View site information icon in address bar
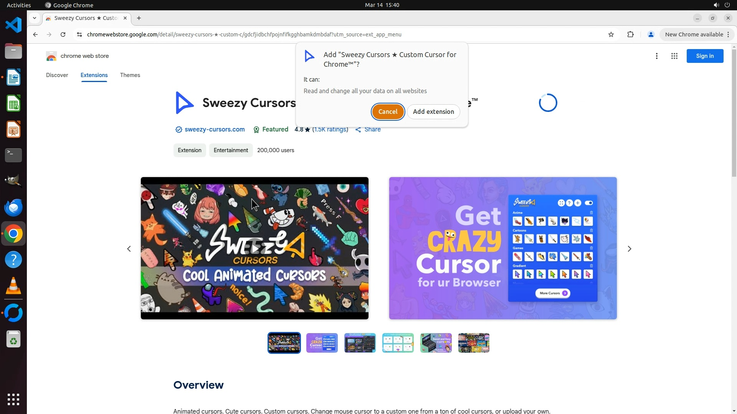 point(79,34)
